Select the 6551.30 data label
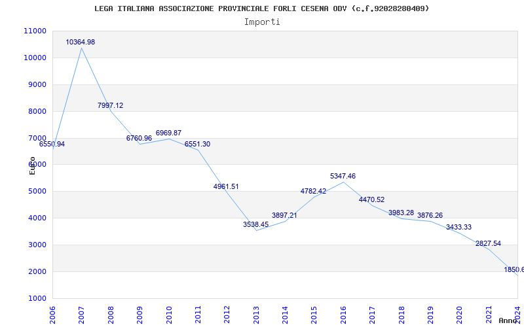The height and width of the screenshot is (327, 524). coord(198,144)
